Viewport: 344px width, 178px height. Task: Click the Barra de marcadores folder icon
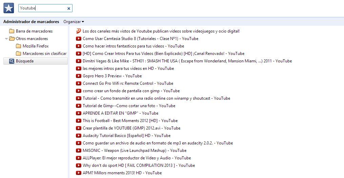[x=12, y=31]
